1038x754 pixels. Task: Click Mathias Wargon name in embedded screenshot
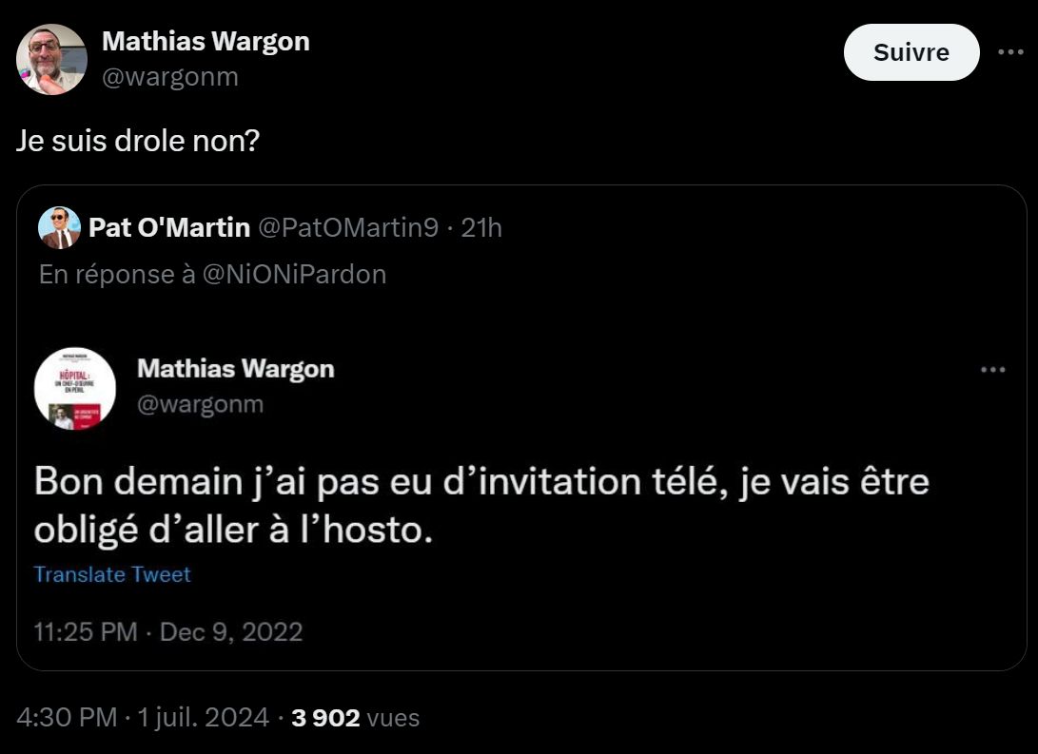coord(236,369)
